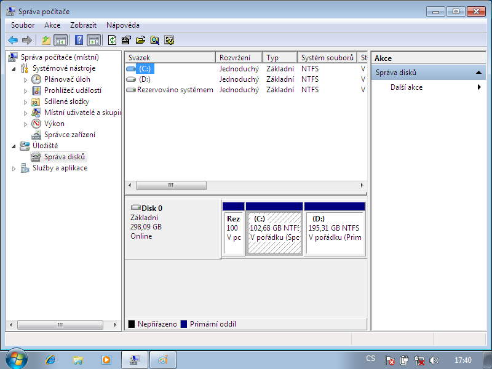Open the Akce menu
The height and width of the screenshot is (369, 492).
pos(52,25)
